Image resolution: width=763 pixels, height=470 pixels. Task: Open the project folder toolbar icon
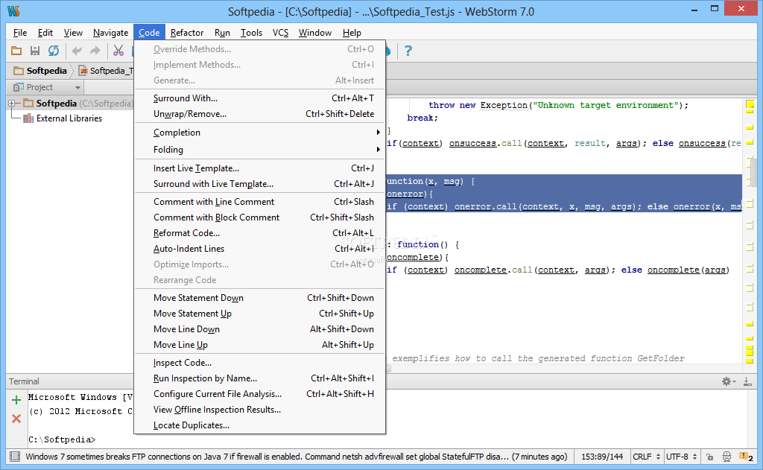pyautogui.click(x=16, y=51)
